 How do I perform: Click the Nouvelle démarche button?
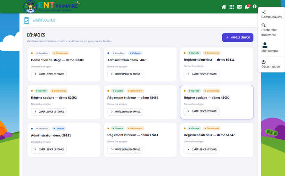238,37
